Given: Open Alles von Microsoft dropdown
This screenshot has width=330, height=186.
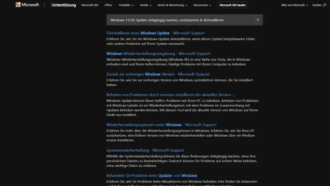Looking at the screenshot, I should tap(294, 5).
